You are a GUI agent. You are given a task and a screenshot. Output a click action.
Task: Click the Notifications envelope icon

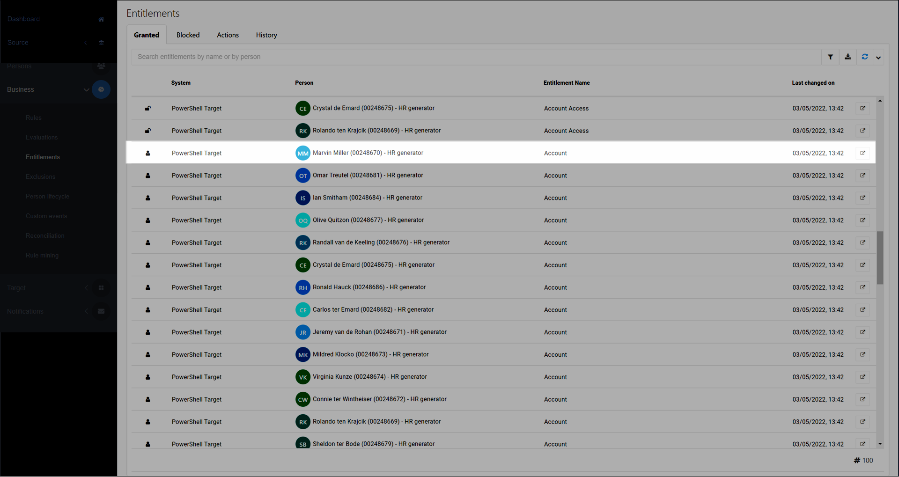pos(101,311)
